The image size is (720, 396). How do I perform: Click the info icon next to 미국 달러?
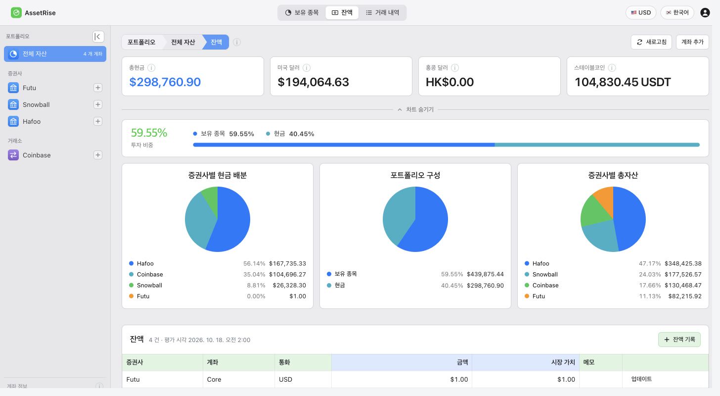[307, 68]
